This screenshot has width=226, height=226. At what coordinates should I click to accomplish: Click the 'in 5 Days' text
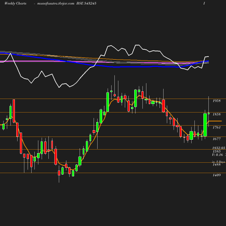(218, 162)
